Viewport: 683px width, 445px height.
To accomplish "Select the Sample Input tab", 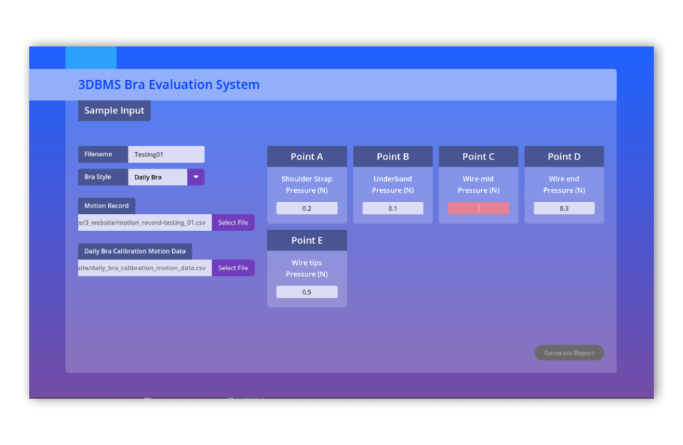I will (x=114, y=111).
